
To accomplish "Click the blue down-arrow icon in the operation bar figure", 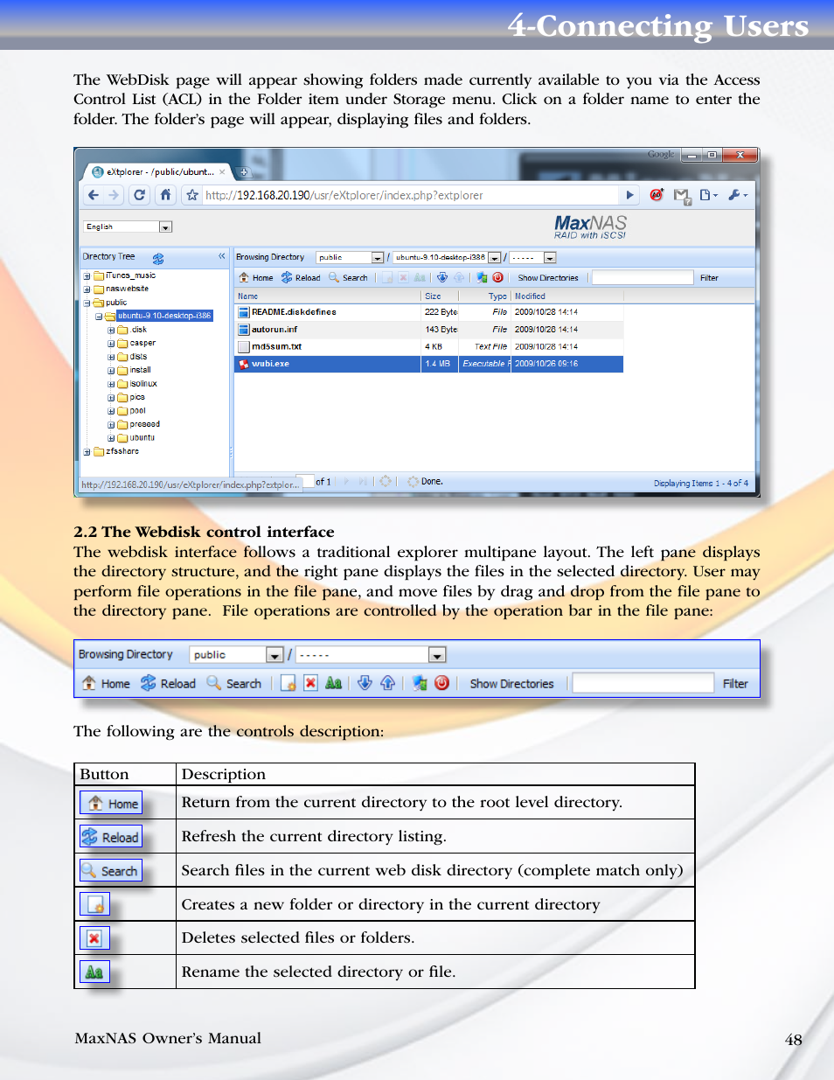I will [x=365, y=683].
